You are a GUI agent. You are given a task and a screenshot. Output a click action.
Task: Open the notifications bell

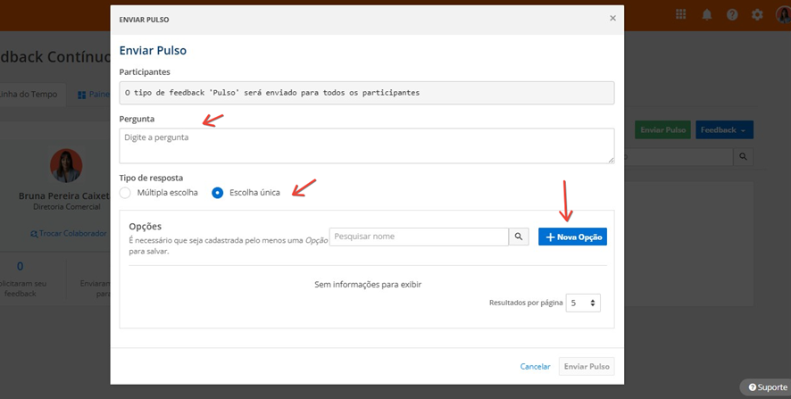point(707,14)
